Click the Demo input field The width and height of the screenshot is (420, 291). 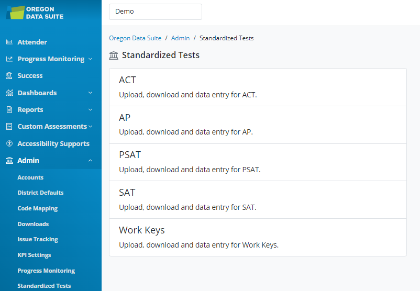[155, 12]
